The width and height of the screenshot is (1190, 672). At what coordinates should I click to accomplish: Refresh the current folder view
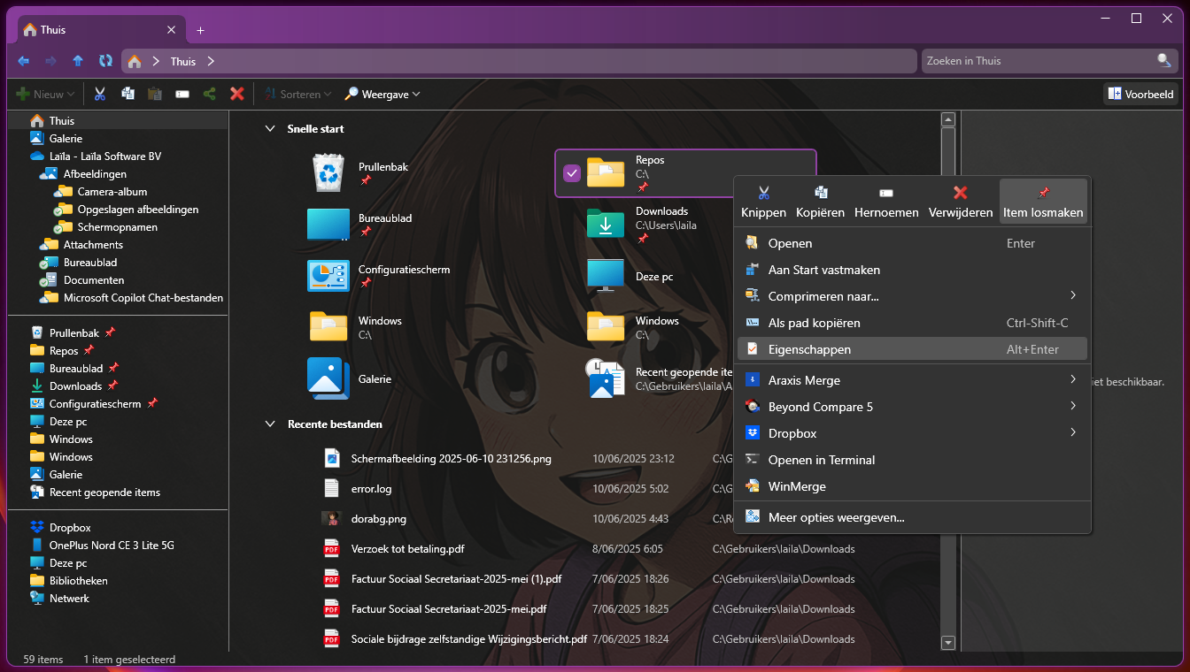coord(105,61)
